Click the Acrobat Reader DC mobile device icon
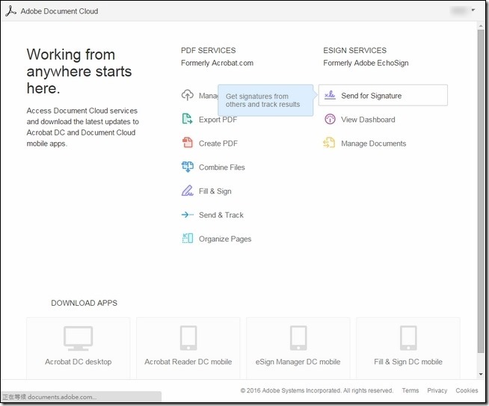The height and width of the screenshot is (406, 489). (188, 338)
